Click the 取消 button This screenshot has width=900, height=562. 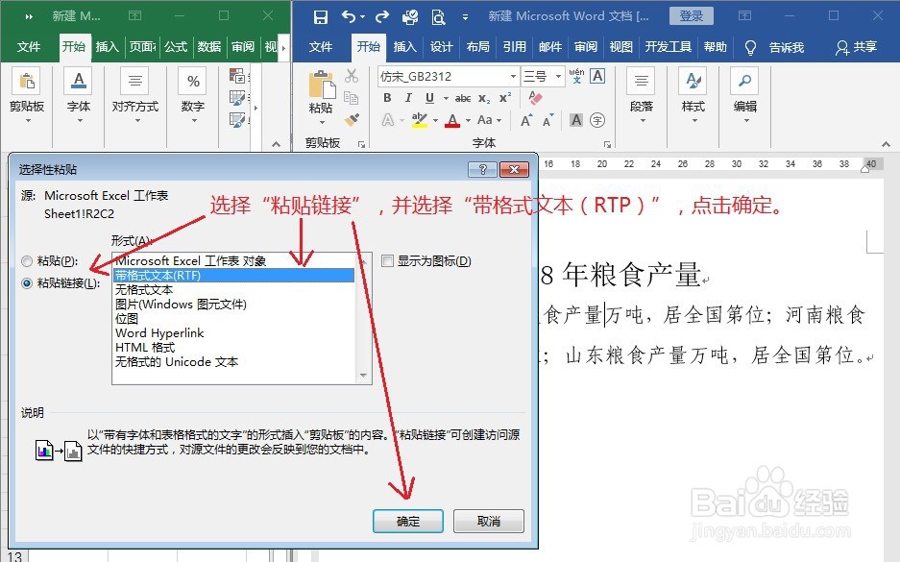488,521
